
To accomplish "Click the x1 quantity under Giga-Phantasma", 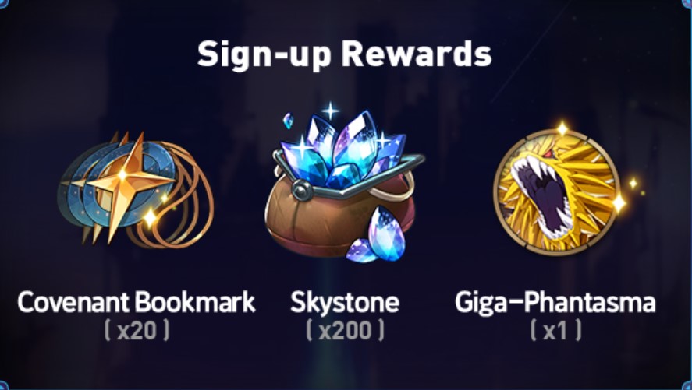I will 555,330.
